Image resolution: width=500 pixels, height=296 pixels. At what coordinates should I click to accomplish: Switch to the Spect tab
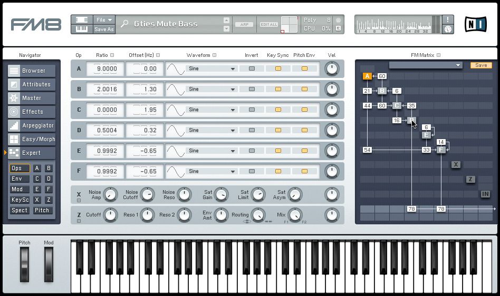coord(19,210)
